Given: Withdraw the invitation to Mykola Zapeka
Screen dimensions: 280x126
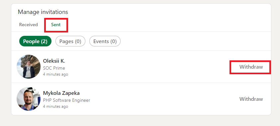Looking at the screenshot, I should tap(251, 99).
